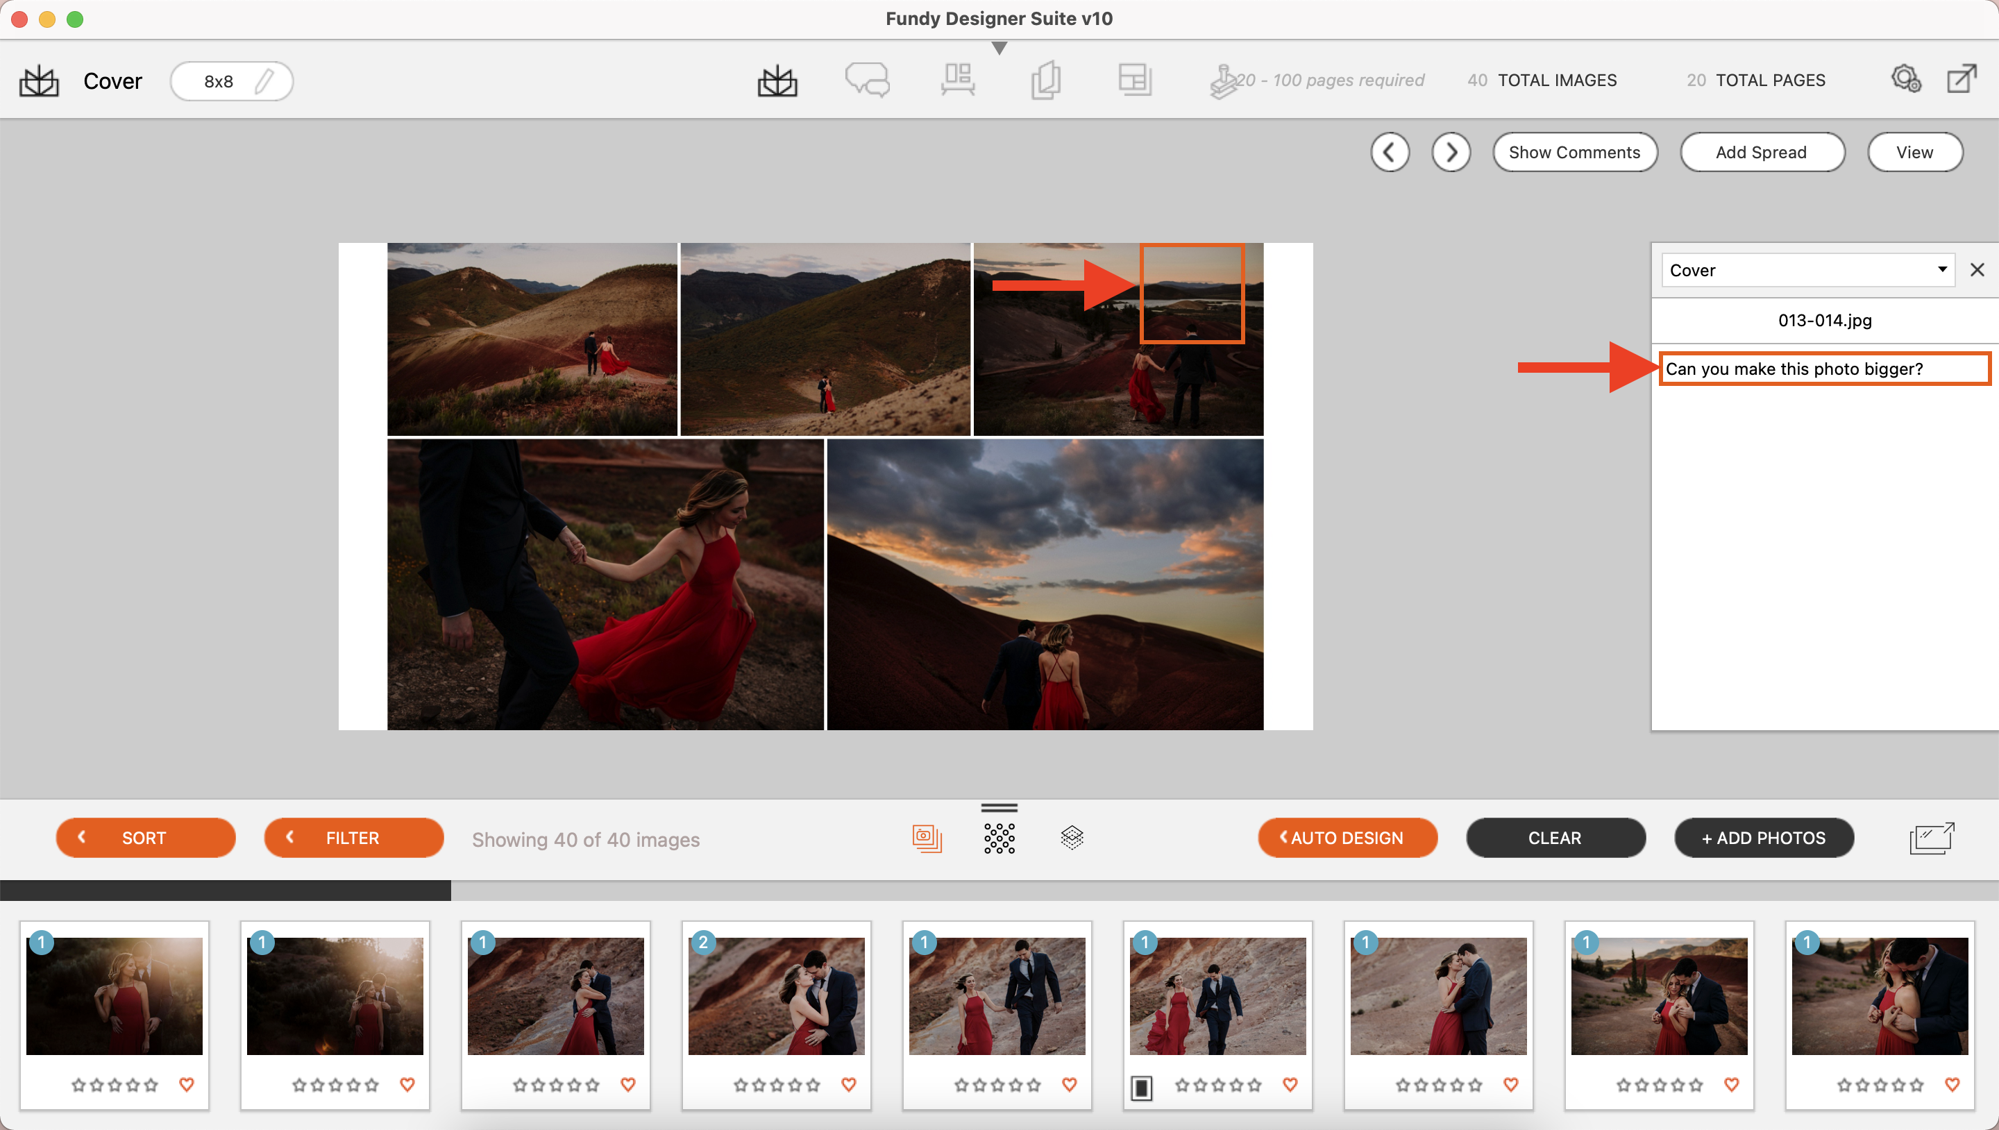The height and width of the screenshot is (1130, 1999).
Task: Go to the next spread arrow
Action: coord(1451,152)
